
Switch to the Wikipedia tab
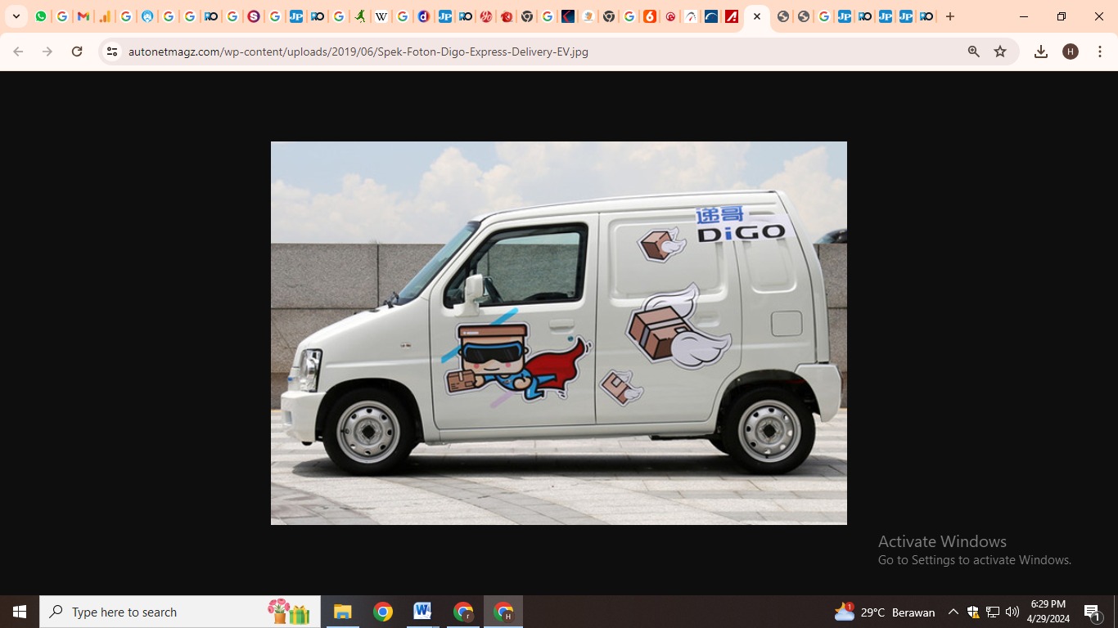[x=381, y=16]
